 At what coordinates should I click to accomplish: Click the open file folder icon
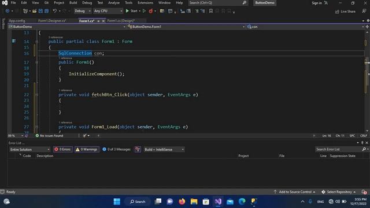(x=35, y=11)
